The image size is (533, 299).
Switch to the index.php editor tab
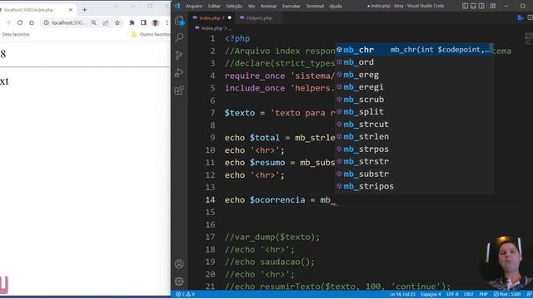[x=212, y=17]
